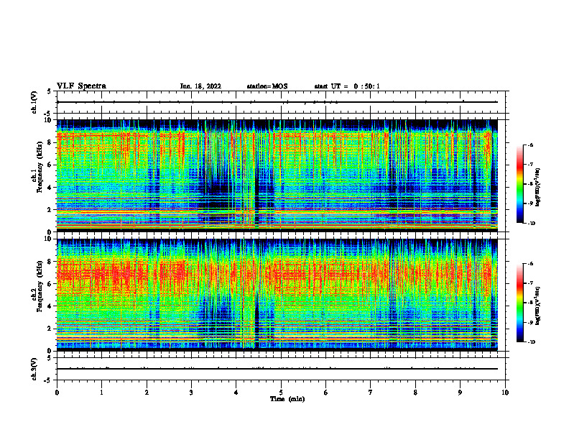Click time axis tick label "9"

460,393
